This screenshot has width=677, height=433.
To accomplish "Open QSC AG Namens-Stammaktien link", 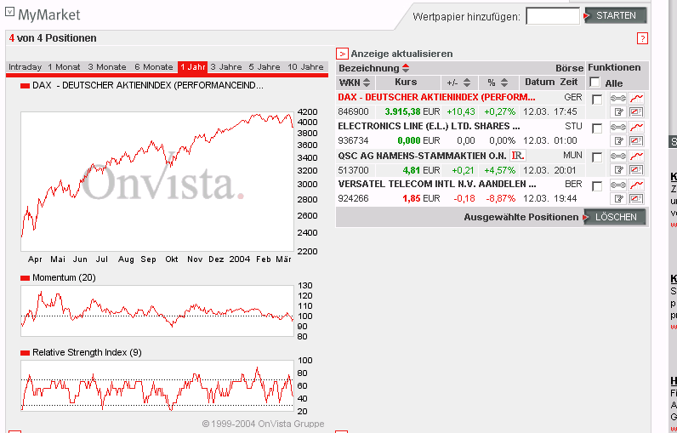I will coord(422,155).
